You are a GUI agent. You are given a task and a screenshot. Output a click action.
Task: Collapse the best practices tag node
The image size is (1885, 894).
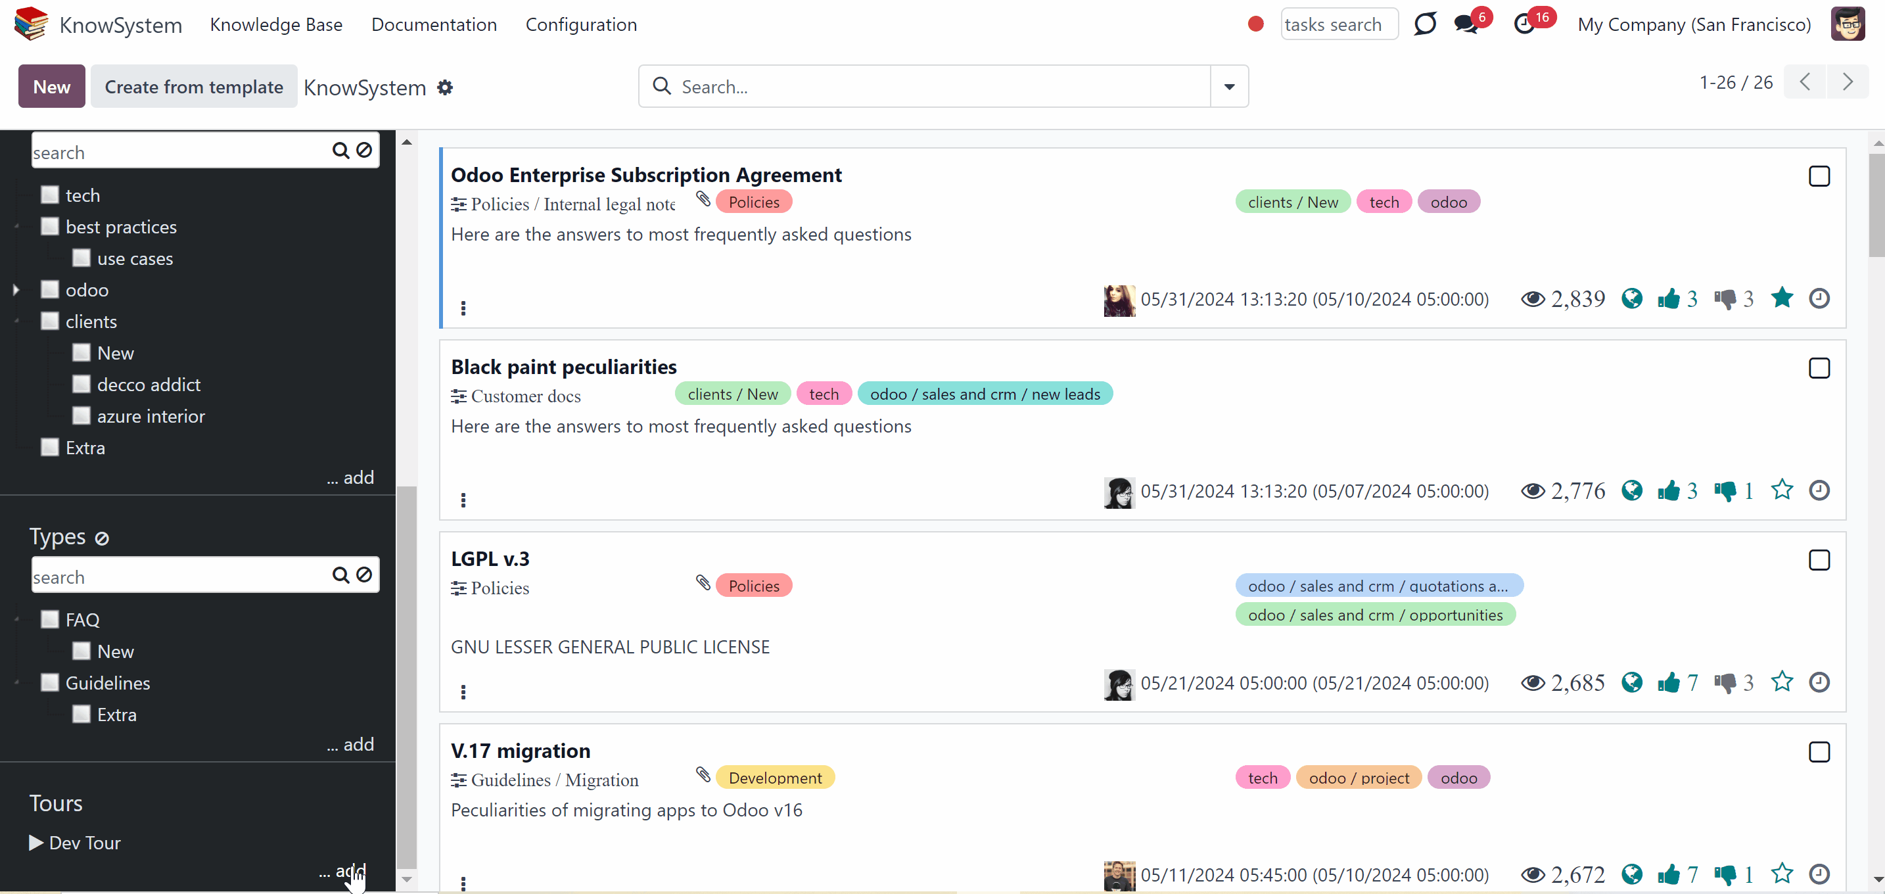pyautogui.click(x=16, y=227)
